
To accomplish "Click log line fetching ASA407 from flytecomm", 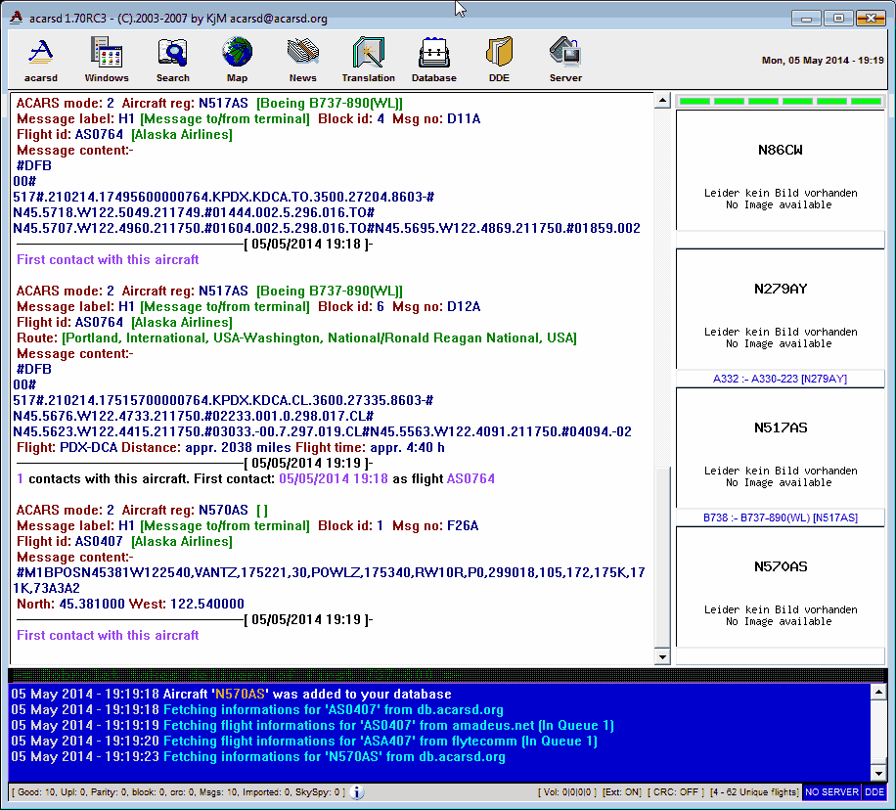I will pos(304,741).
